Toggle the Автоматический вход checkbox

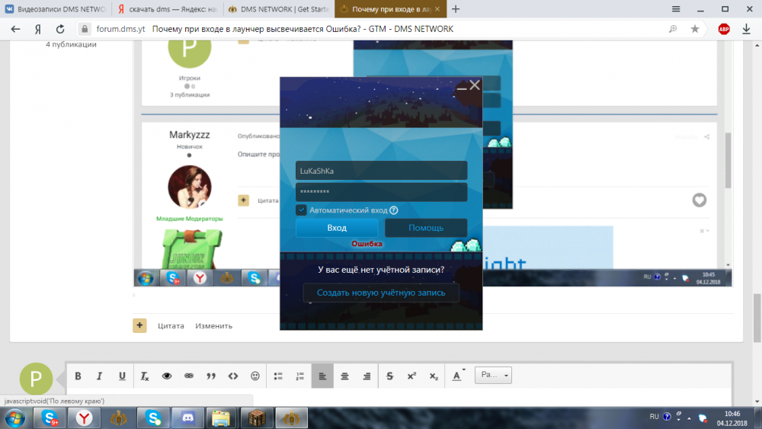[x=301, y=210]
